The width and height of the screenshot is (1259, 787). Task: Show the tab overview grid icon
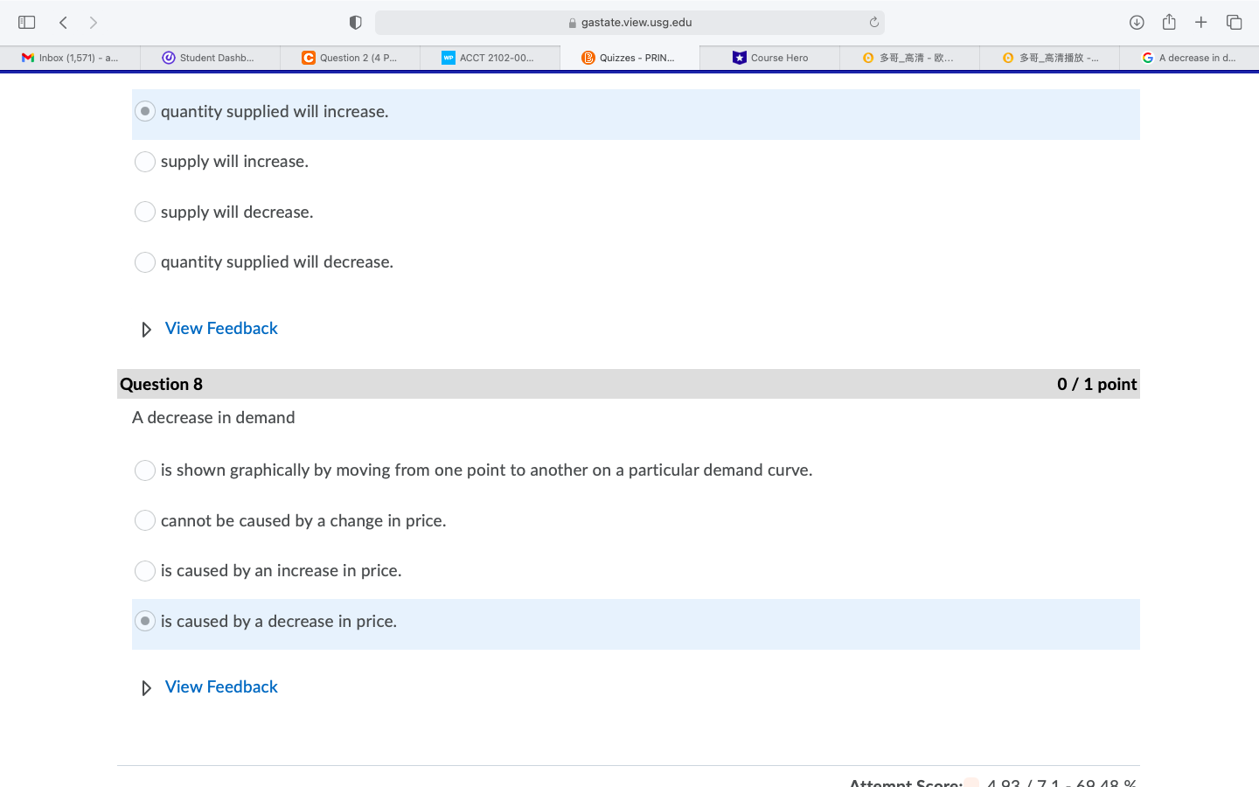[x=1234, y=22]
